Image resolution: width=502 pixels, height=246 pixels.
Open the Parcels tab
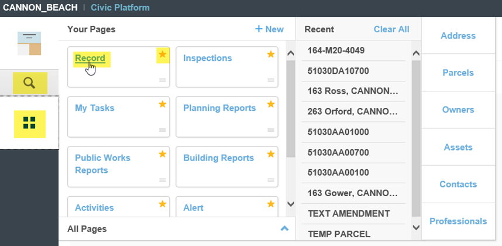458,73
